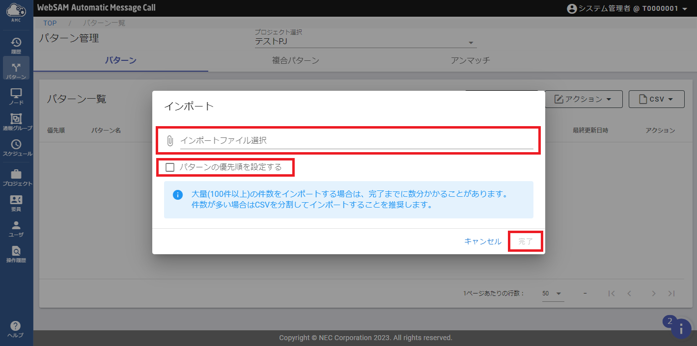Open the アクション dropdown button

584,99
